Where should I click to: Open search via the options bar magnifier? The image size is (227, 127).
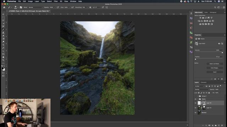(x=215, y=7)
